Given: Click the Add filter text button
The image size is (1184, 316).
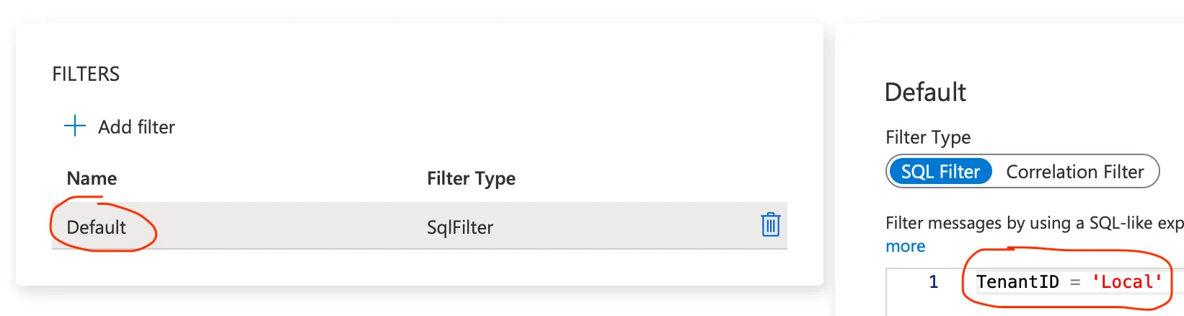Looking at the screenshot, I should click(136, 127).
